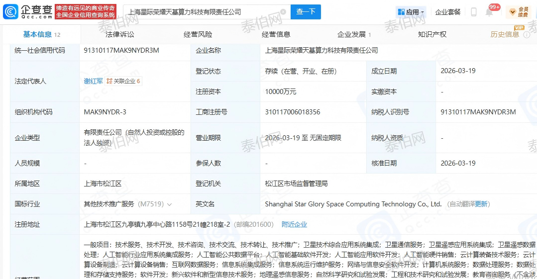537x279 pixels.
Task: Switch to the 法律诉讼 tab
Action: coord(120,34)
